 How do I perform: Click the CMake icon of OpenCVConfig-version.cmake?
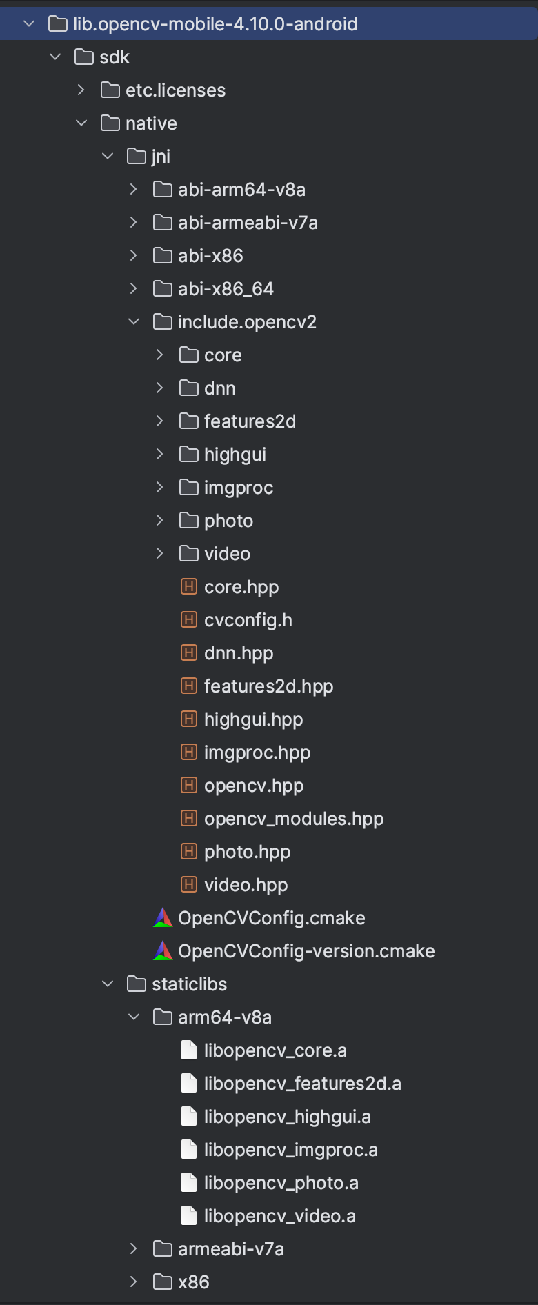click(x=163, y=950)
